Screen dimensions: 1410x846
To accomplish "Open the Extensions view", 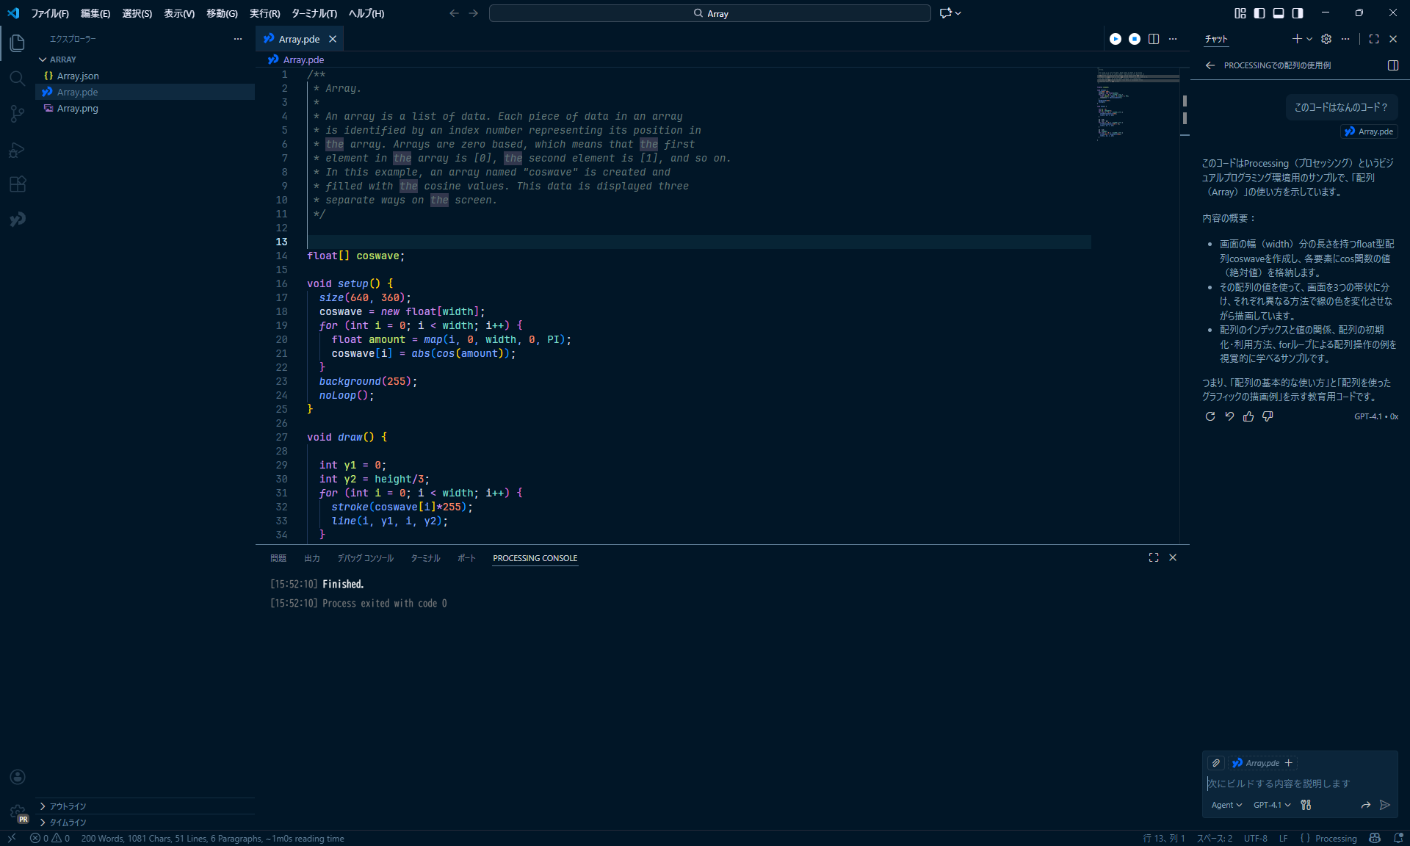I will (x=18, y=184).
